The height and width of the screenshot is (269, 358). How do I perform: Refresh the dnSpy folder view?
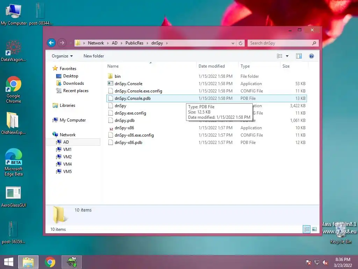(241, 43)
